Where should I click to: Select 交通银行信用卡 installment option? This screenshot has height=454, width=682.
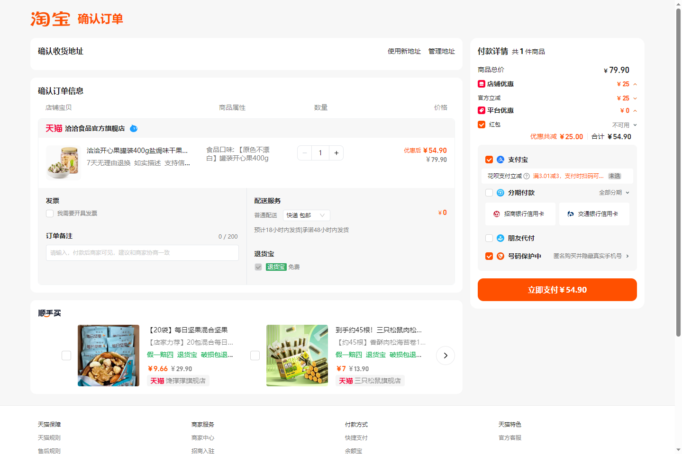tap(594, 214)
